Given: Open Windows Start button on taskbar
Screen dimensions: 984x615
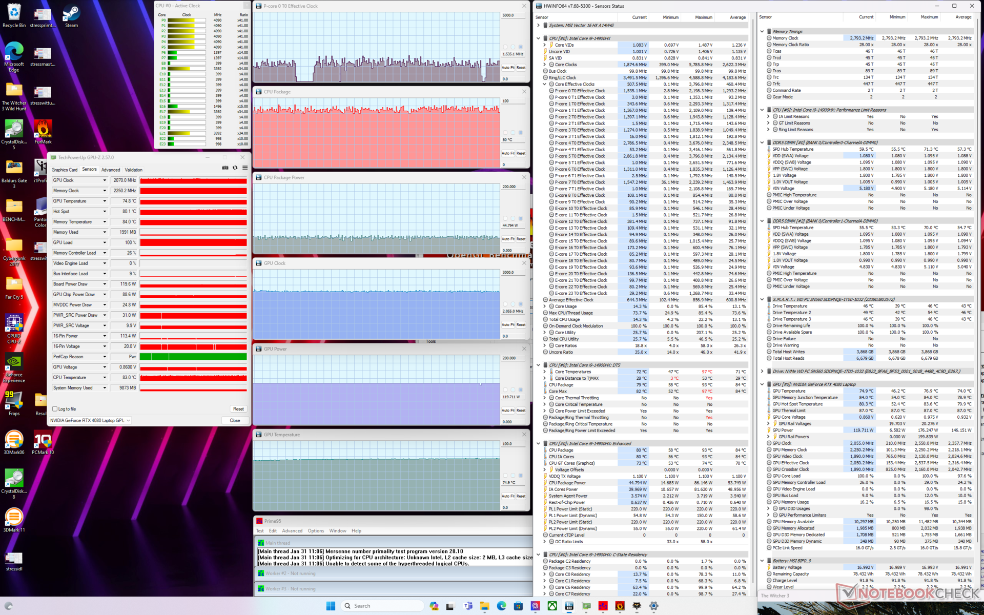Looking at the screenshot, I should 331,606.
